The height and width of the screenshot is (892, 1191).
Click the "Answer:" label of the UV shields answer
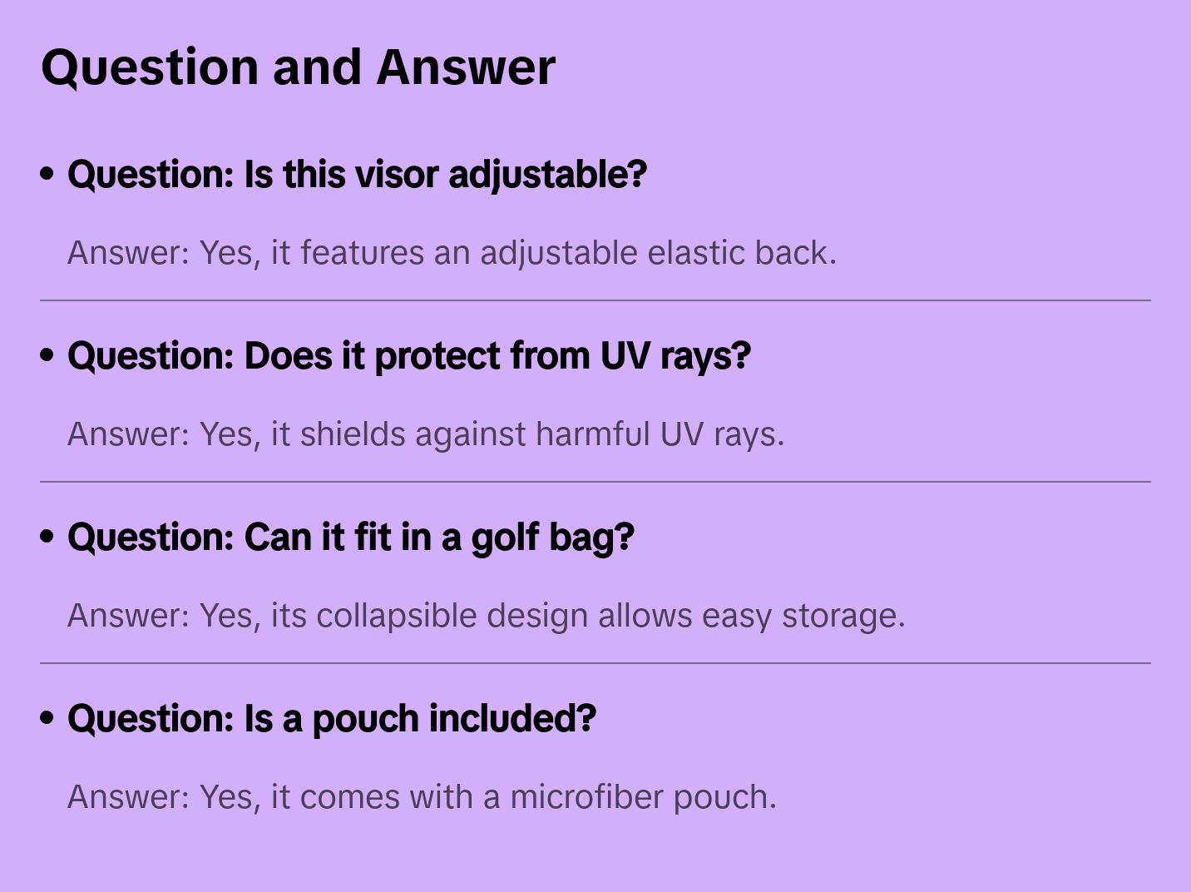point(129,434)
